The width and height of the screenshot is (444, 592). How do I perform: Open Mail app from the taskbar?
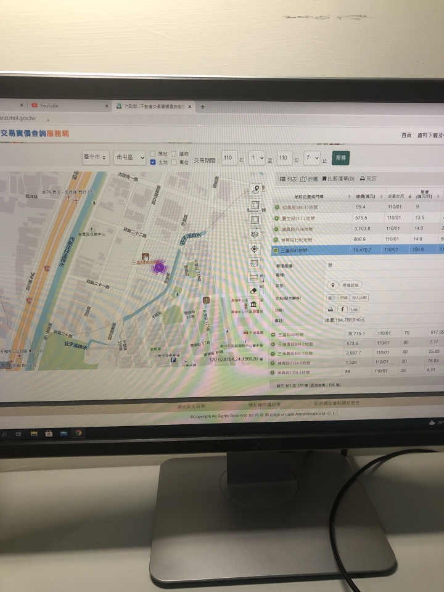tap(64, 434)
